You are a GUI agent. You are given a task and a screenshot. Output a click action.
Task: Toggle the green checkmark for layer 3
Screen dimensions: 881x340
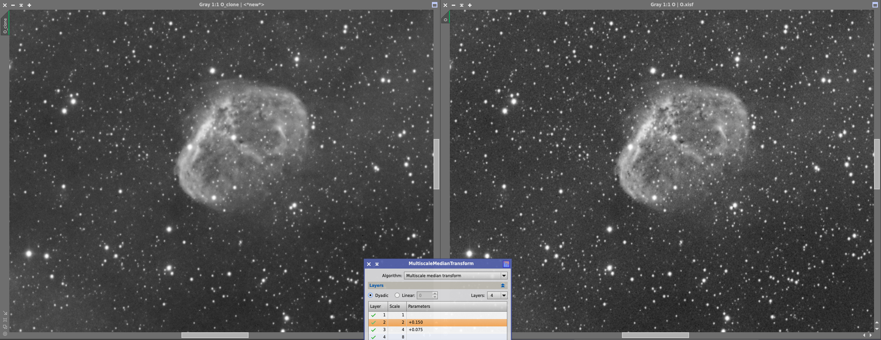click(x=373, y=330)
